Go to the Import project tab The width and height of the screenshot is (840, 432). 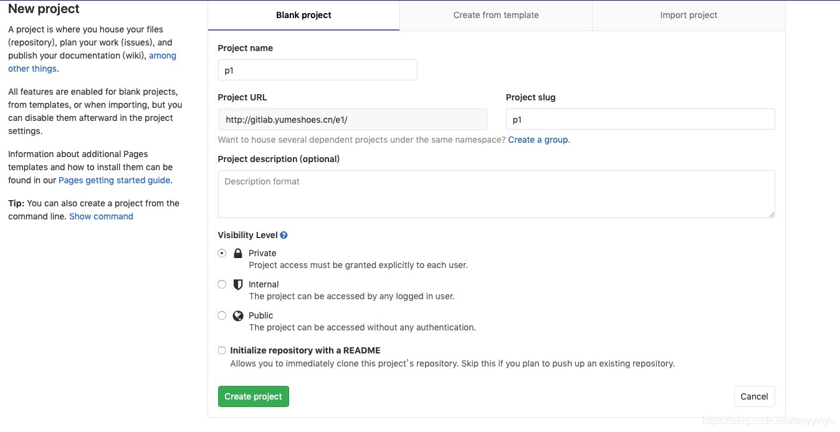(x=689, y=15)
